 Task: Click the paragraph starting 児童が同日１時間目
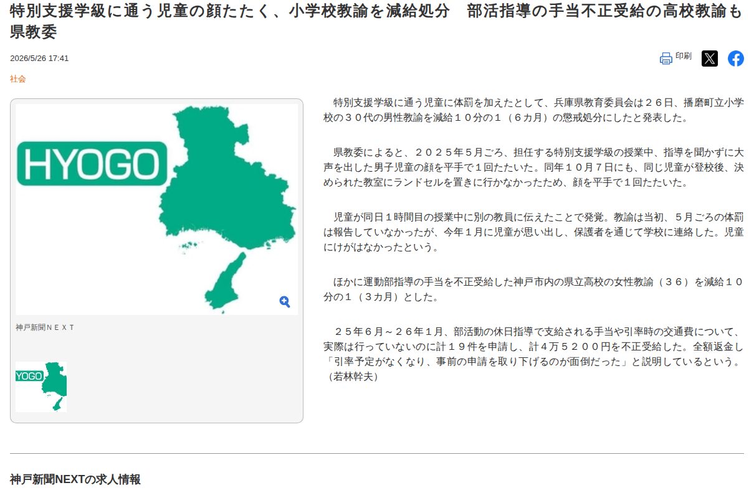[533, 232]
